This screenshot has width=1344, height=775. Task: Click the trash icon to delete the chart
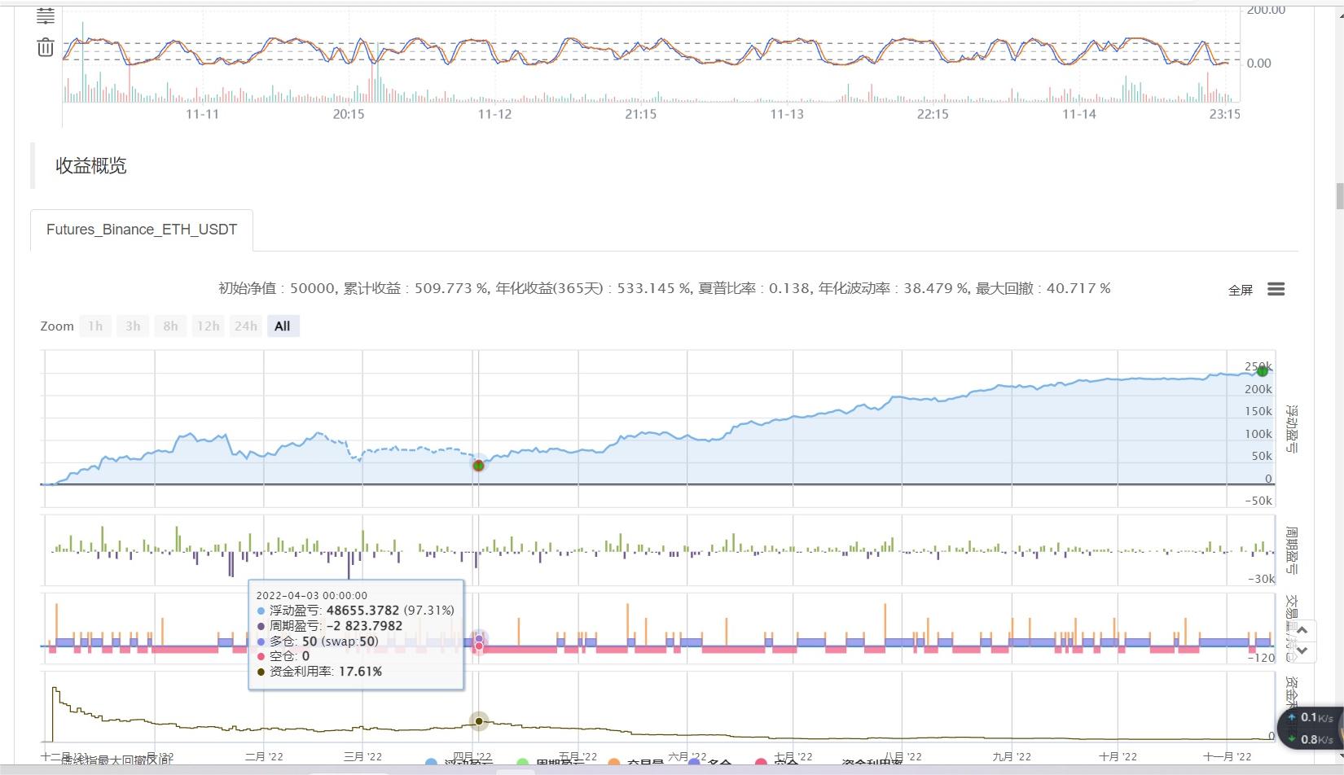[x=45, y=47]
